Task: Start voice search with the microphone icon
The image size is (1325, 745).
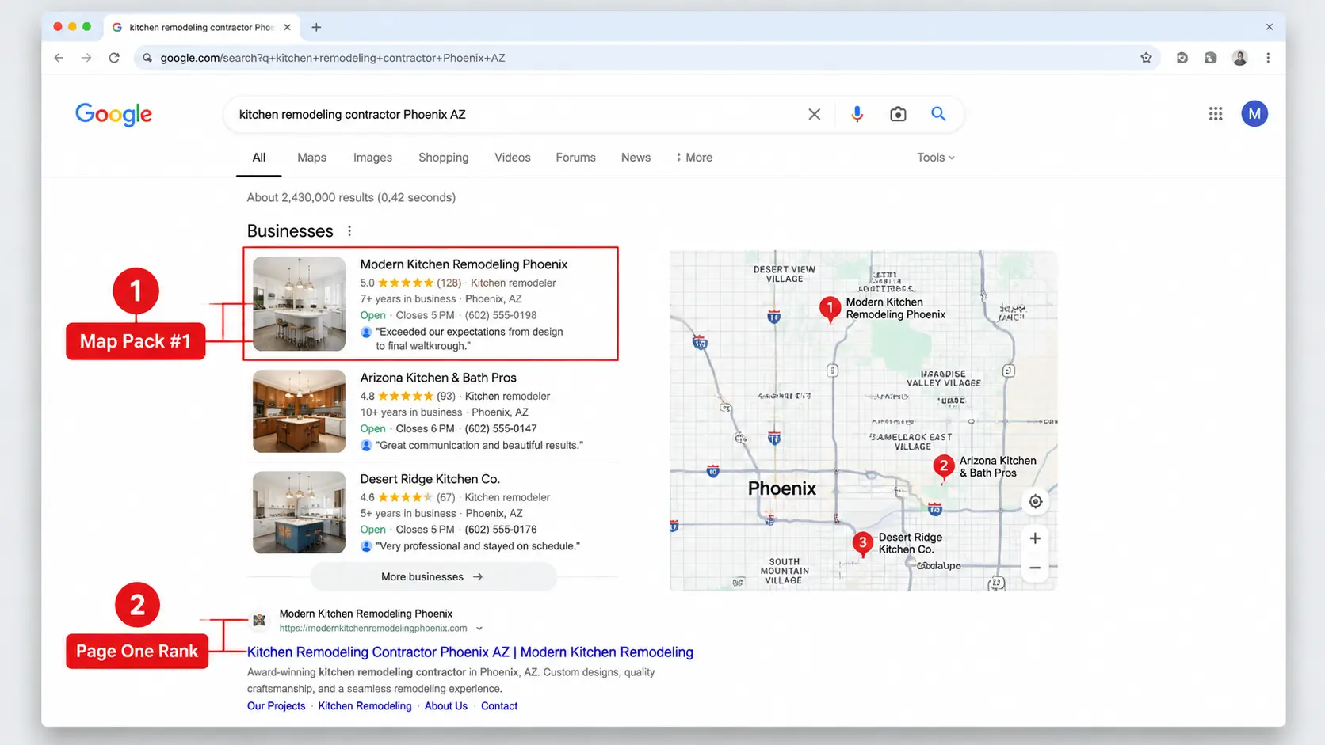Action: coord(857,114)
